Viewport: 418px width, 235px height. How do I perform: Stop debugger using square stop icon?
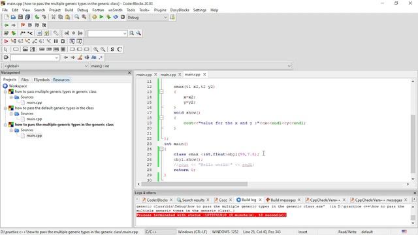[63, 41]
